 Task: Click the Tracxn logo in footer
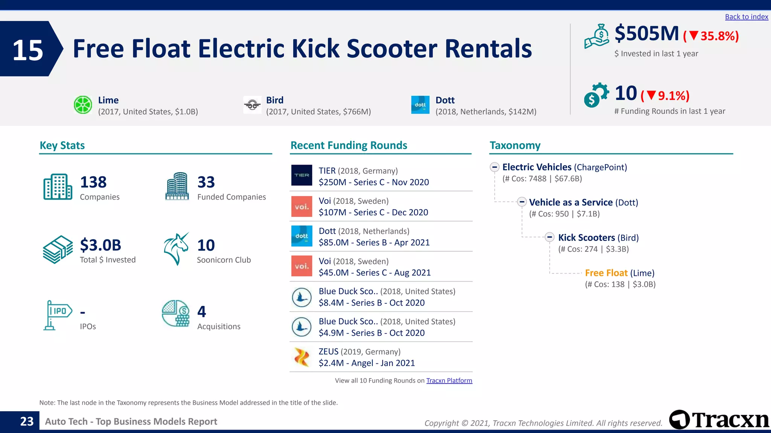719,419
